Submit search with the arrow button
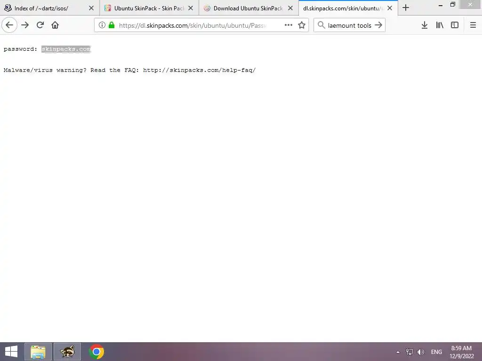The height and width of the screenshot is (361, 482). point(378,25)
